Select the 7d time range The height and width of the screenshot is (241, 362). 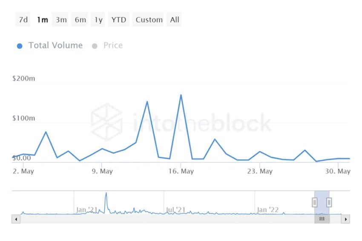(23, 20)
